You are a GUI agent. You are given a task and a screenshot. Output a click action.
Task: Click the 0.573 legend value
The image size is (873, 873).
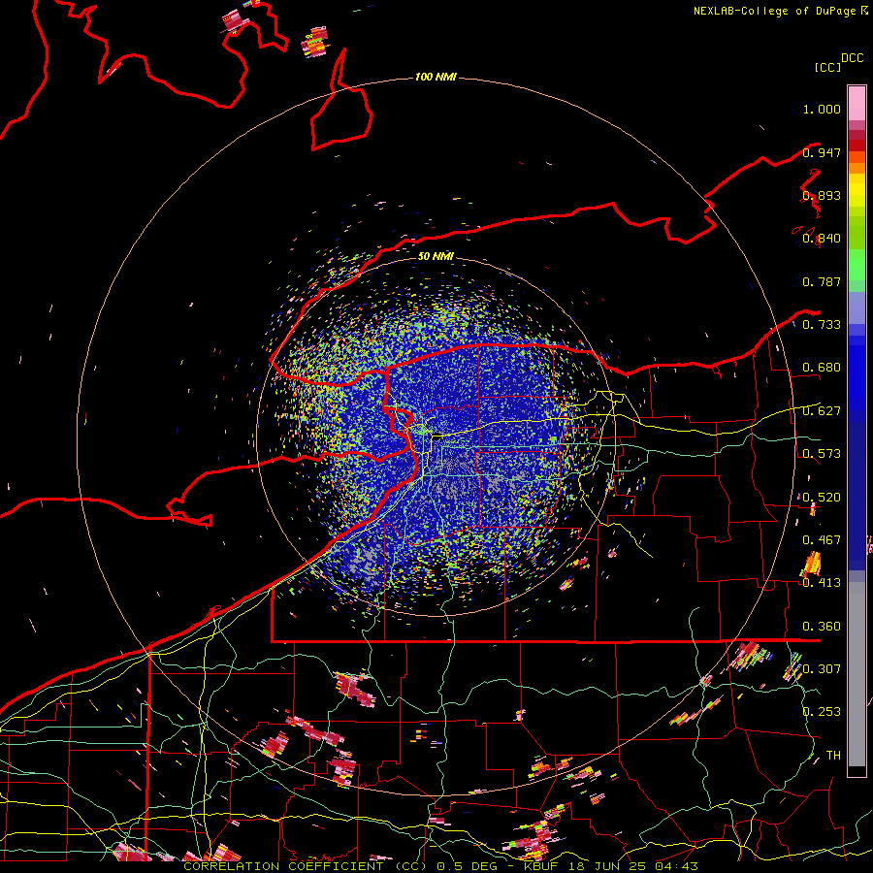coord(822,454)
